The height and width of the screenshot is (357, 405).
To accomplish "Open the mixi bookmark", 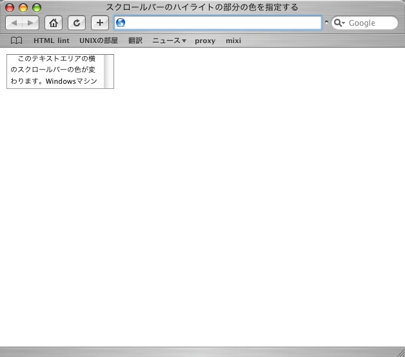I will (x=233, y=41).
